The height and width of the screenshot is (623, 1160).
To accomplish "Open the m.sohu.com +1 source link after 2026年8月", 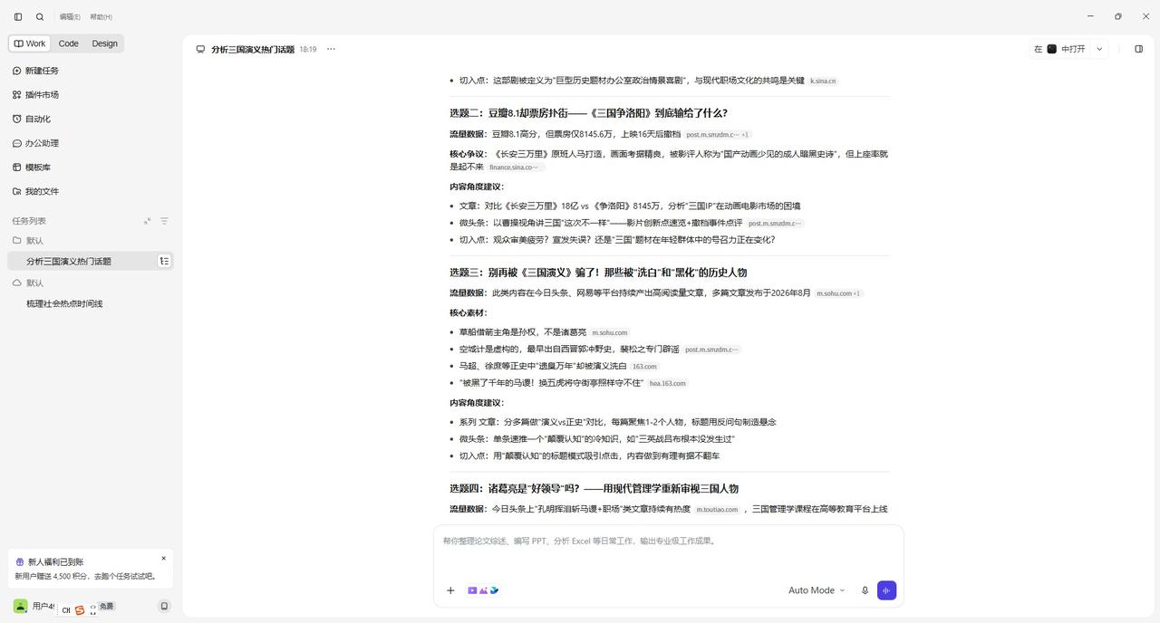I will click(838, 293).
